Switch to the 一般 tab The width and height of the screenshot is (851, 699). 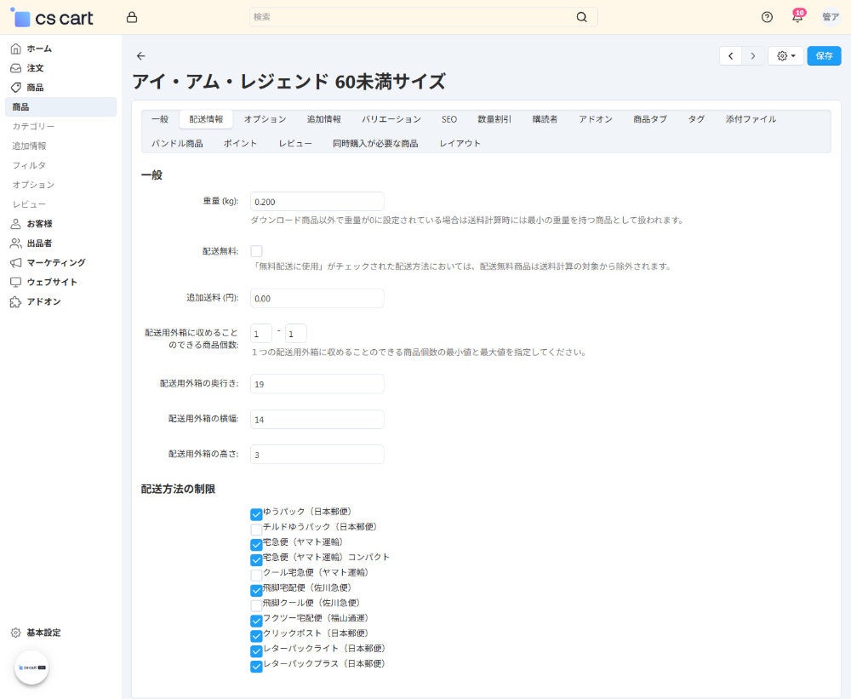pos(160,119)
